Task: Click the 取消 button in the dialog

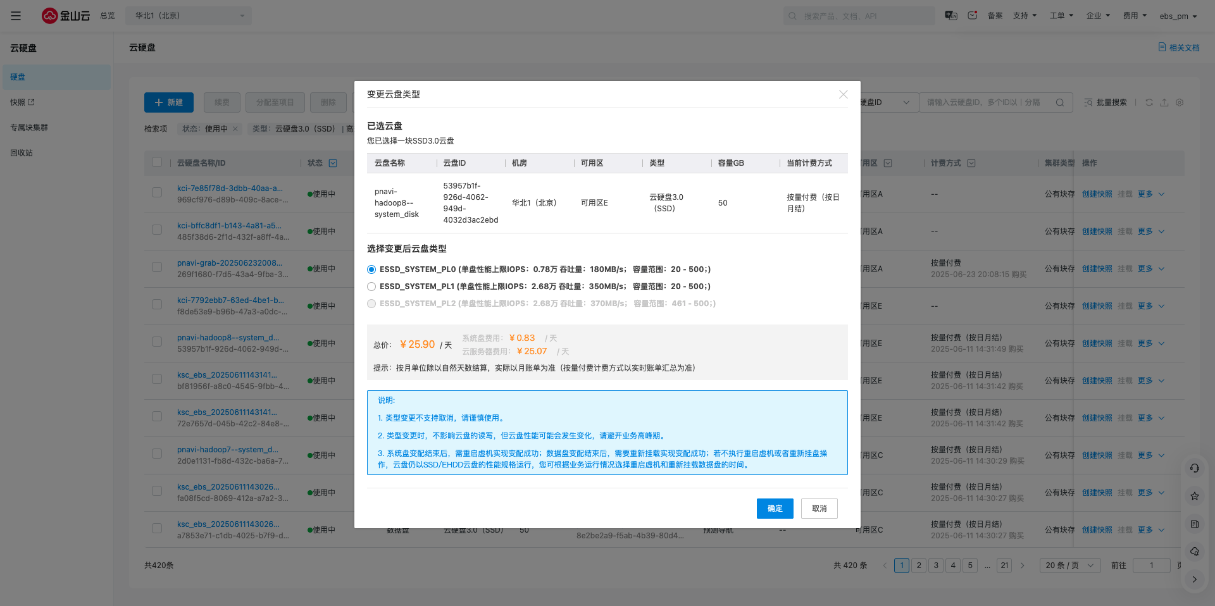Action: (x=819, y=509)
